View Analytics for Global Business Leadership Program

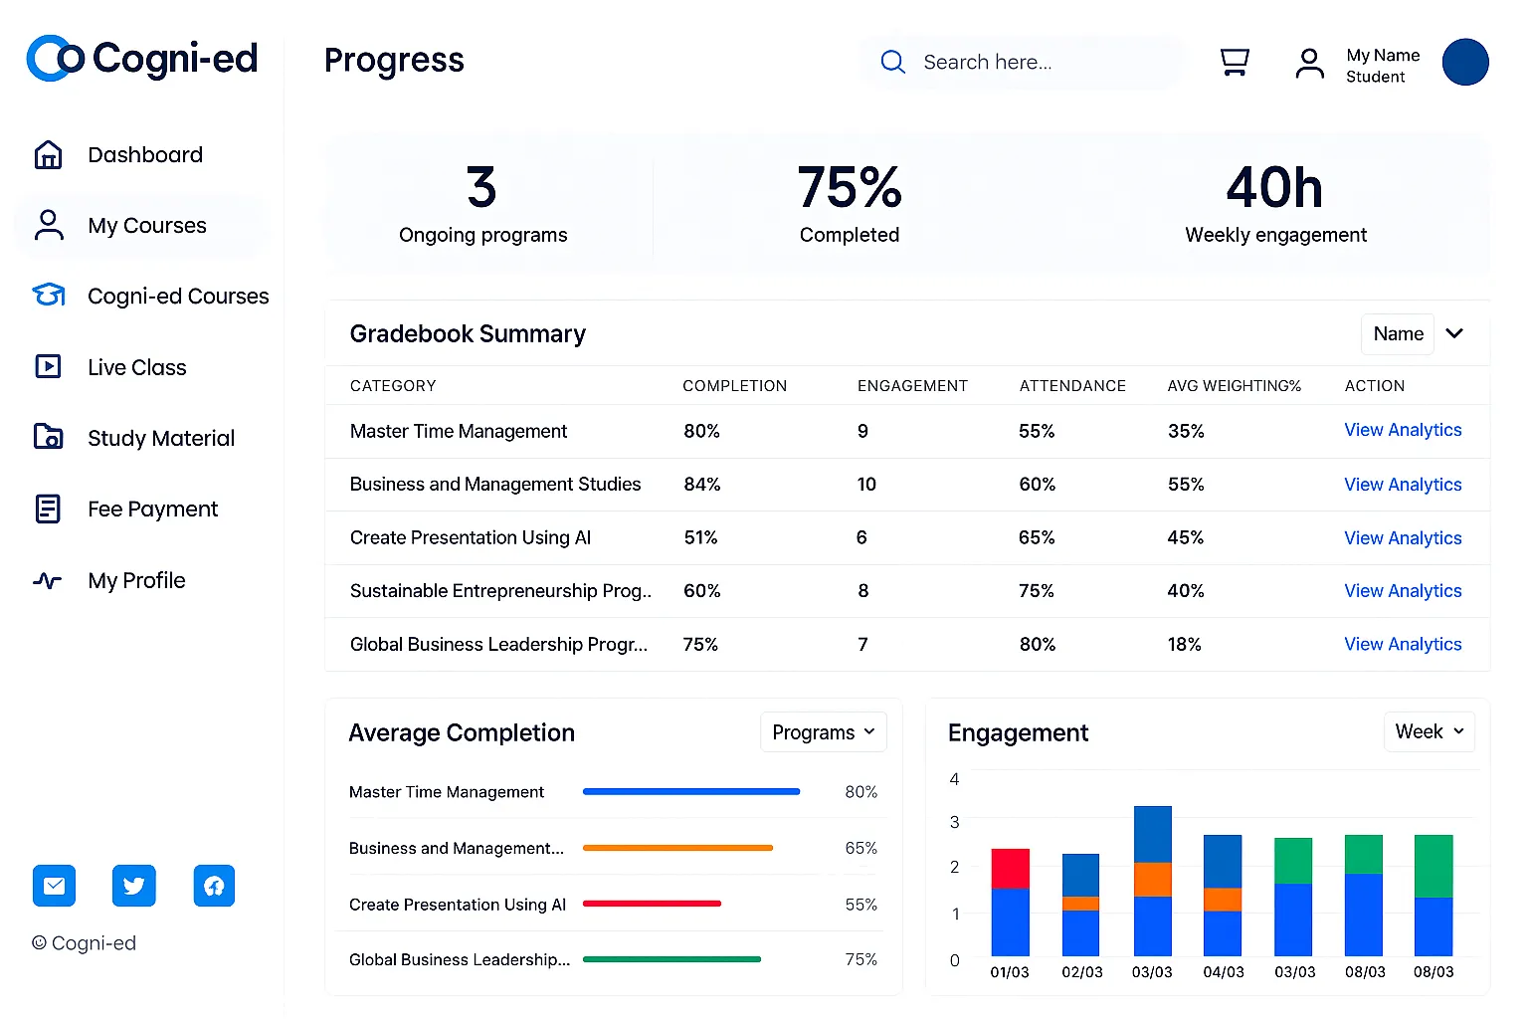[1403, 645]
